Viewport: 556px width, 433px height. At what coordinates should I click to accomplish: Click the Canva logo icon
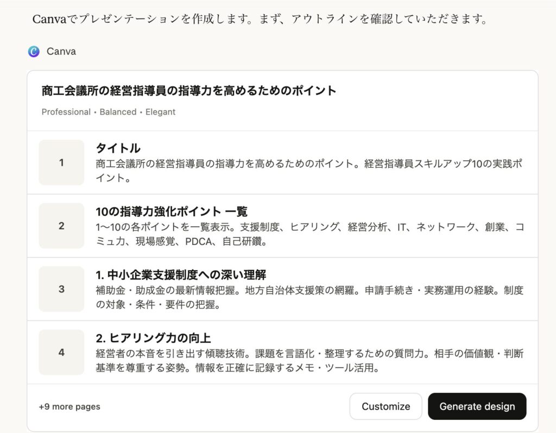pyautogui.click(x=34, y=52)
